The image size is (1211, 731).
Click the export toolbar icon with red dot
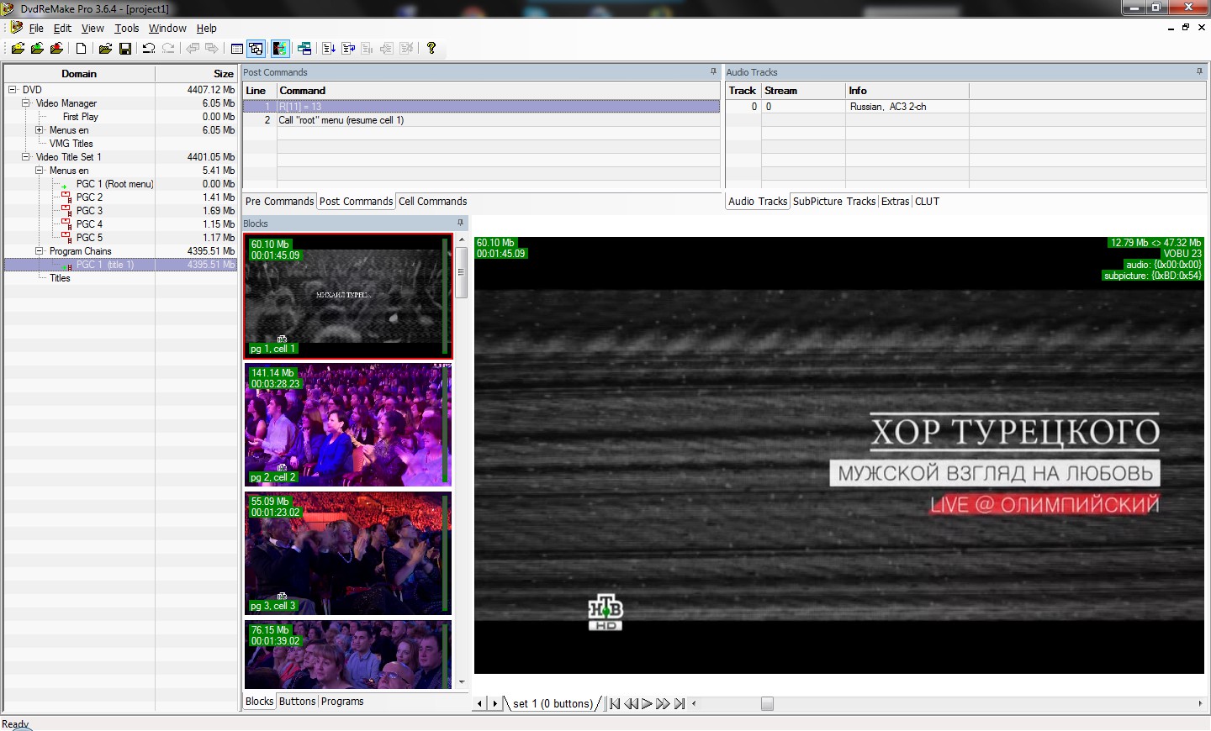56,49
